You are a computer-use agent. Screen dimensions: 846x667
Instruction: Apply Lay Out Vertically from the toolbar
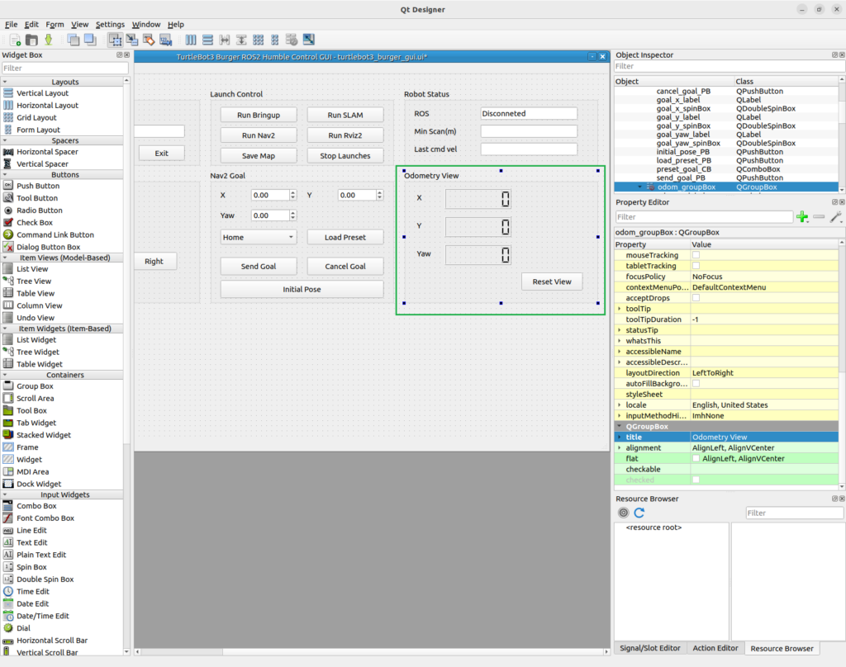pyautogui.click(x=207, y=40)
